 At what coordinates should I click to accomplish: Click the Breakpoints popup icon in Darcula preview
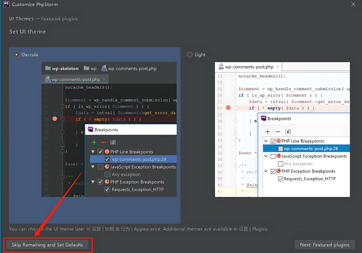click(x=90, y=129)
